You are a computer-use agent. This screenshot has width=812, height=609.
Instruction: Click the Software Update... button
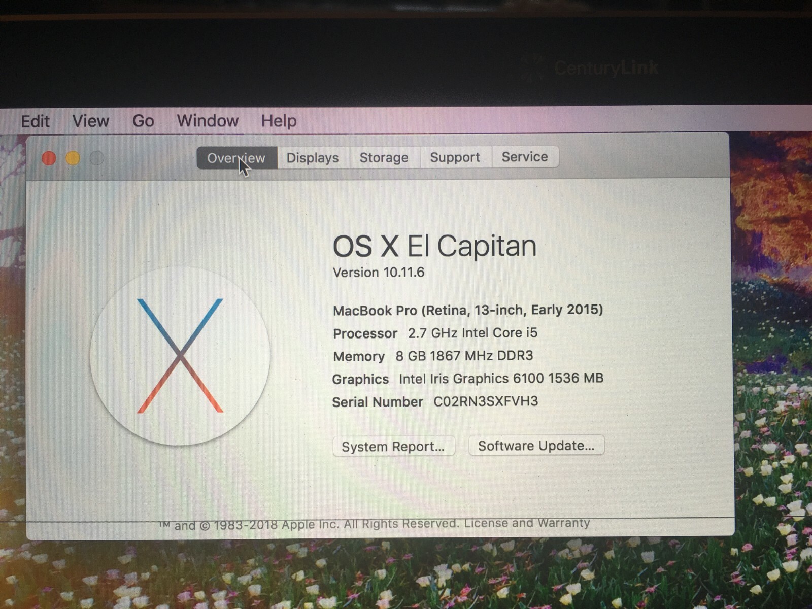536,445
